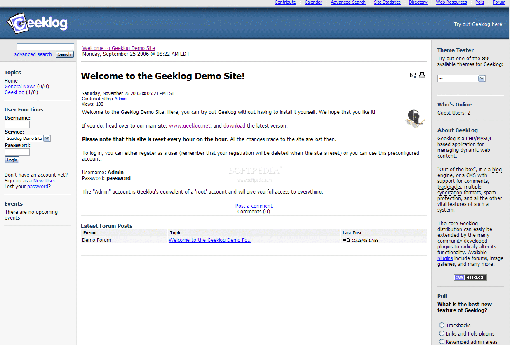510x345 pixels.
Task: Click the email story icon
Action: [x=413, y=76]
